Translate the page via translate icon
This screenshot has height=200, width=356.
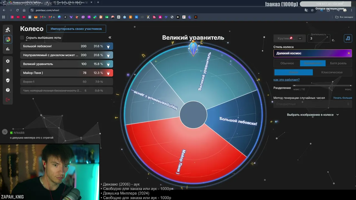click(306, 10)
